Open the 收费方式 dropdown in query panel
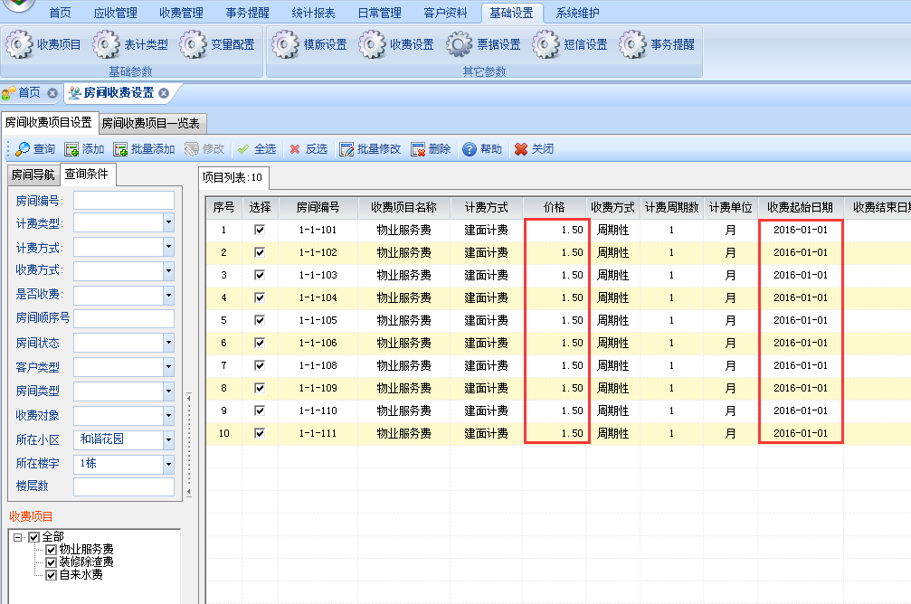The width and height of the screenshot is (911, 604). pyautogui.click(x=168, y=270)
